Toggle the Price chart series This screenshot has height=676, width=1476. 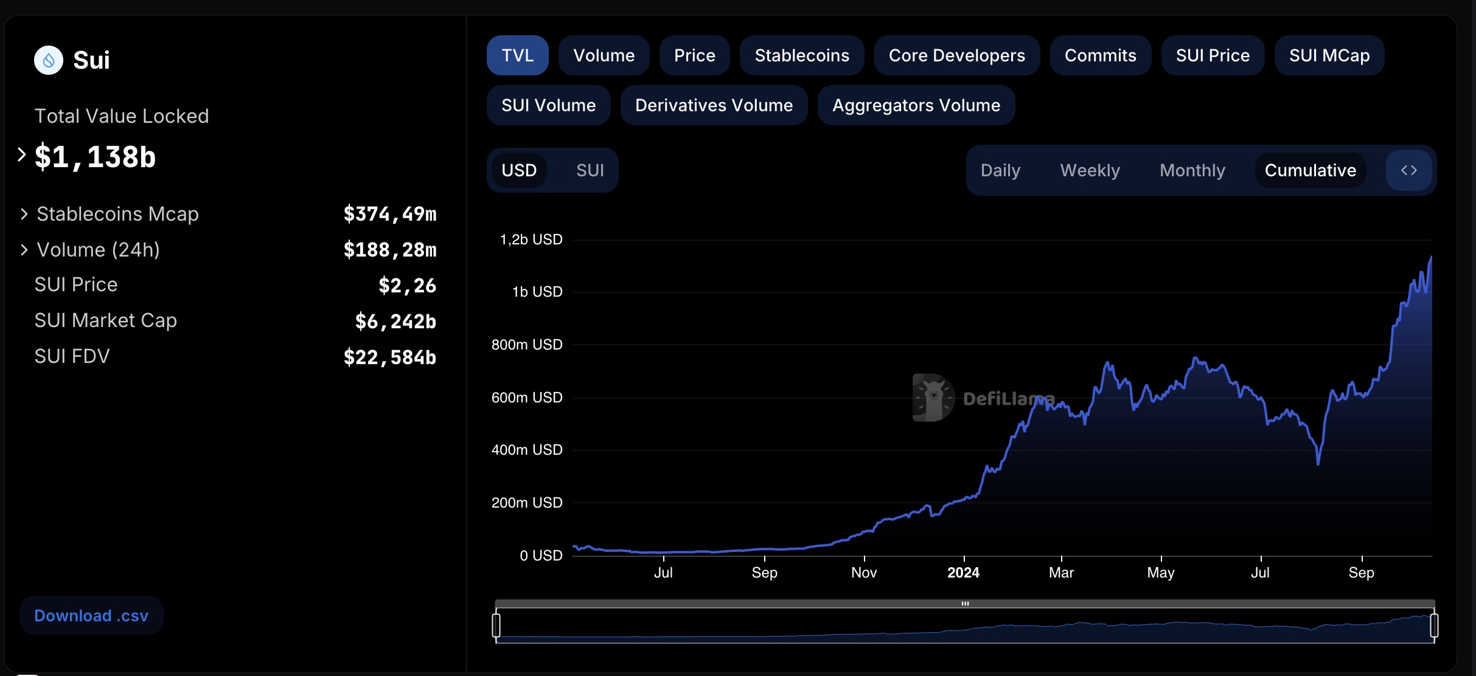pyautogui.click(x=695, y=55)
